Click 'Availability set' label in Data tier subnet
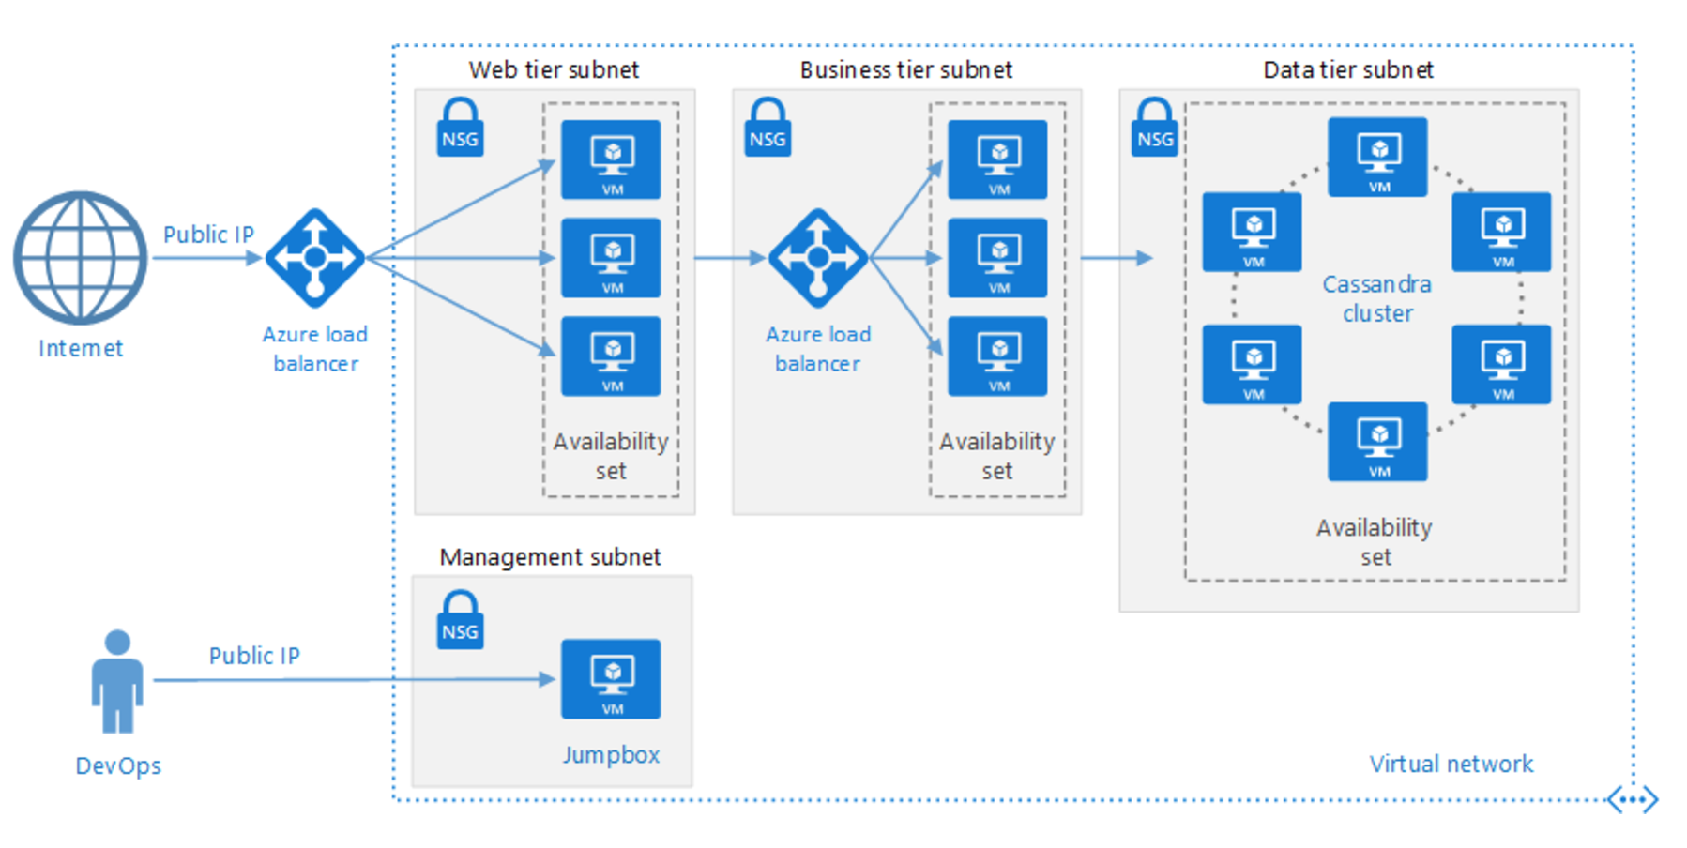The width and height of the screenshot is (1687, 848). 1375,542
